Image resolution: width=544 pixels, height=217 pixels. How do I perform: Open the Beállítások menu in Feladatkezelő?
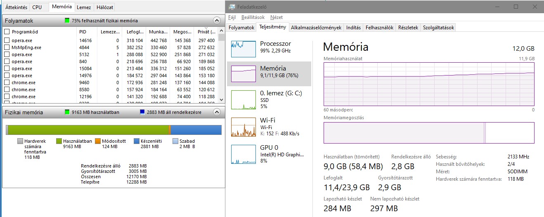click(253, 17)
